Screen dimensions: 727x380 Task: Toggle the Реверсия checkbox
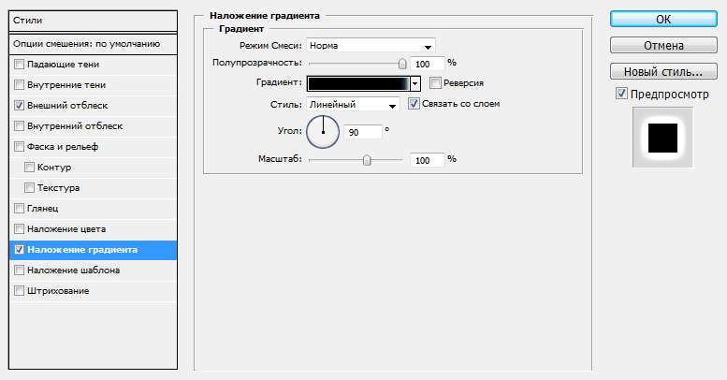point(435,83)
